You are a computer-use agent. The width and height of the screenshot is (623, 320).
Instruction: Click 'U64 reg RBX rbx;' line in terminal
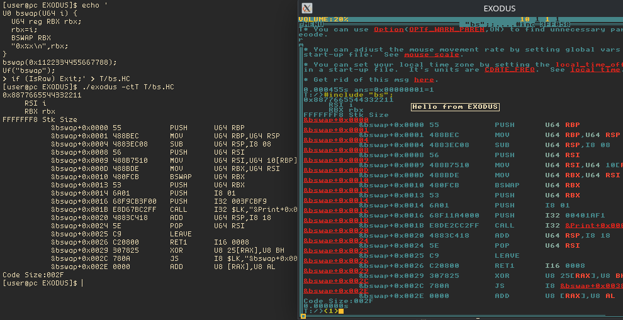[x=47, y=21]
